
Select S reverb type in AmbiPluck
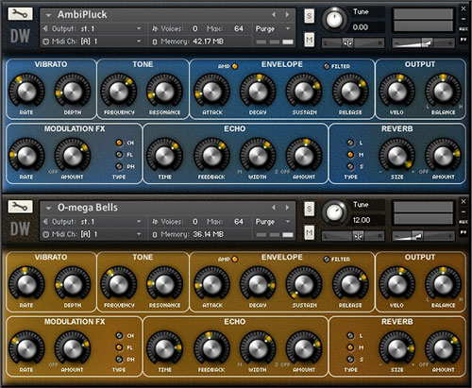click(x=350, y=166)
